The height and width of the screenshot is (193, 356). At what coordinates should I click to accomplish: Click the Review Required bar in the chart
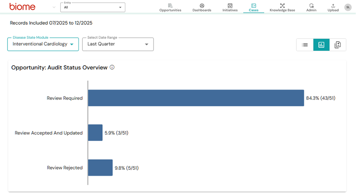(196, 98)
